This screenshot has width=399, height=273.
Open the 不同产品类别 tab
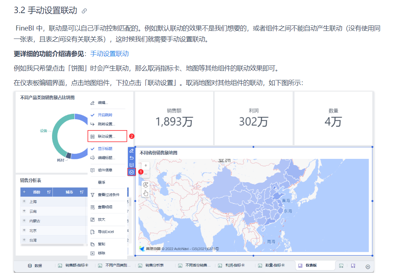[x=114, y=266]
